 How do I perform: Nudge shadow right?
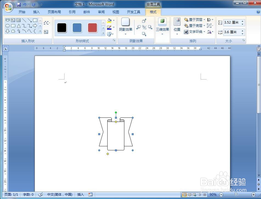coord(150,27)
